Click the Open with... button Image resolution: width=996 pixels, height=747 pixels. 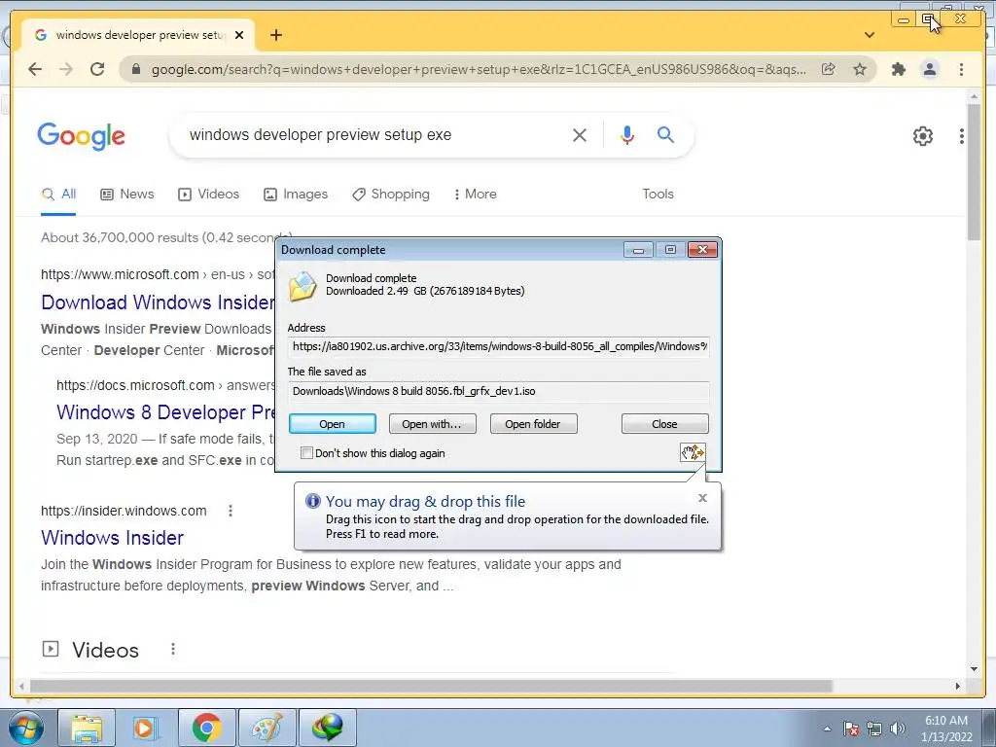click(432, 424)
